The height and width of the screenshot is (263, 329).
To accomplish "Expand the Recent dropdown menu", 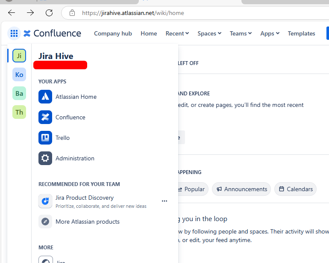I will tap(177, 33).
